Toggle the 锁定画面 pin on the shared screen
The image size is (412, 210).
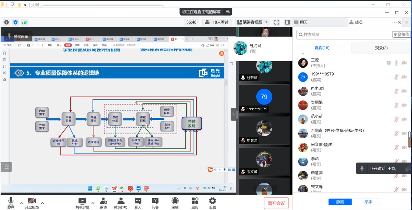(x=18, y=36)
